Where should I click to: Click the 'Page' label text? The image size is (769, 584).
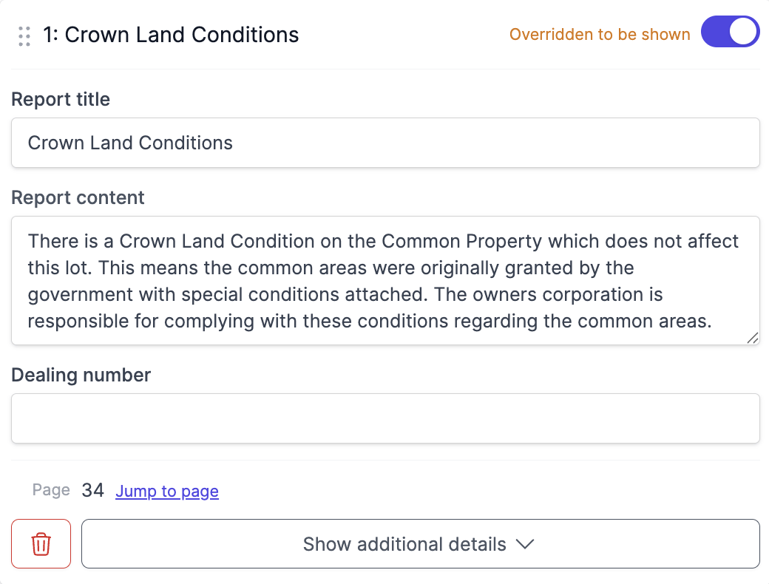(51, 490)
